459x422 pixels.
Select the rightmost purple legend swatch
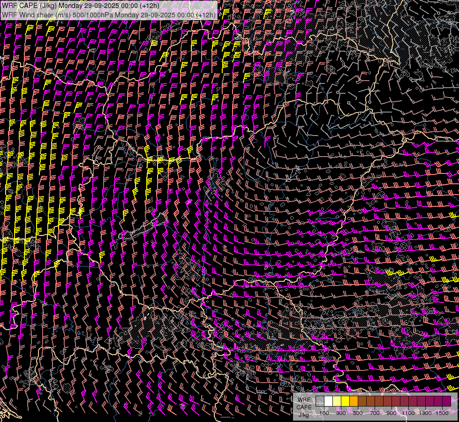(446, 401)
